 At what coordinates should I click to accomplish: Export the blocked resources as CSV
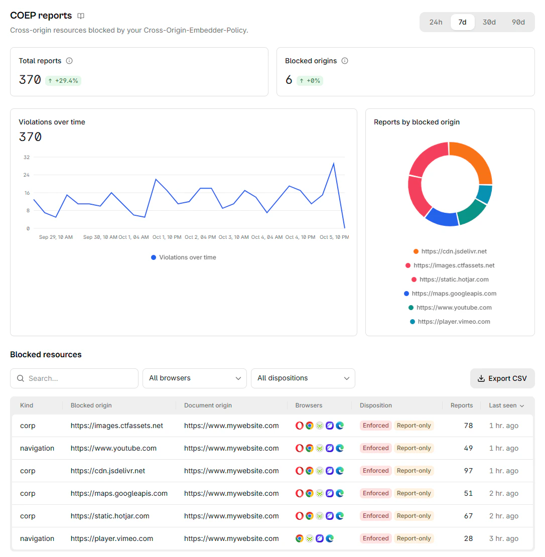tap(502, 378)
